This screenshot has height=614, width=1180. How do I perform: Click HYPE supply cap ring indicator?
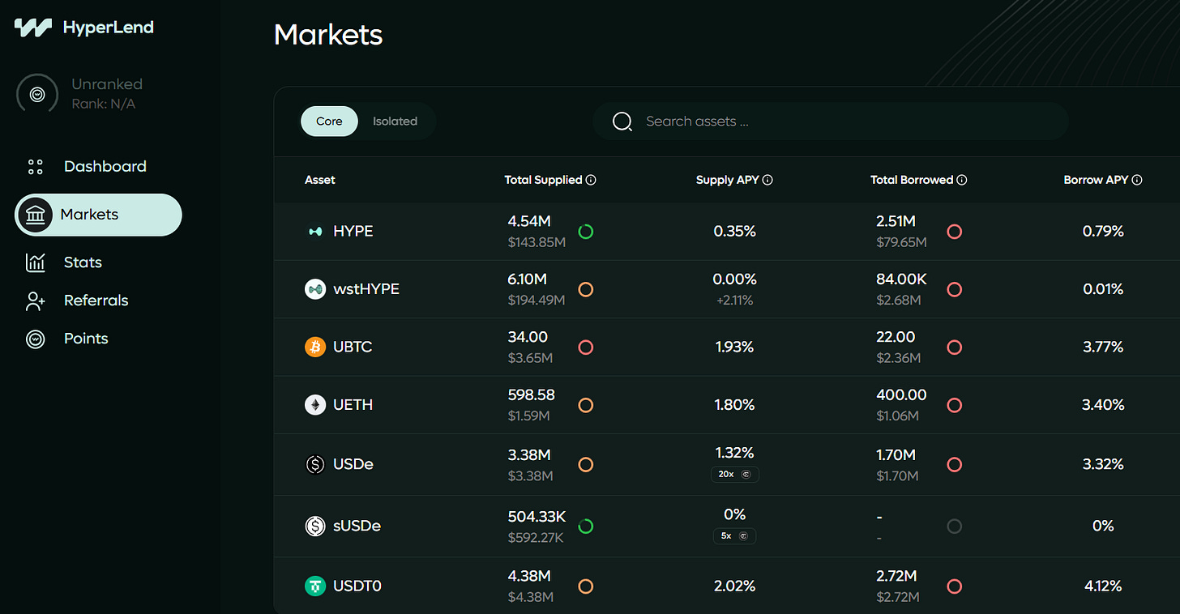[586, 232]
